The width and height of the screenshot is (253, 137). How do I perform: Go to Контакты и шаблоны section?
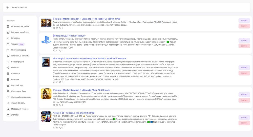20,32
